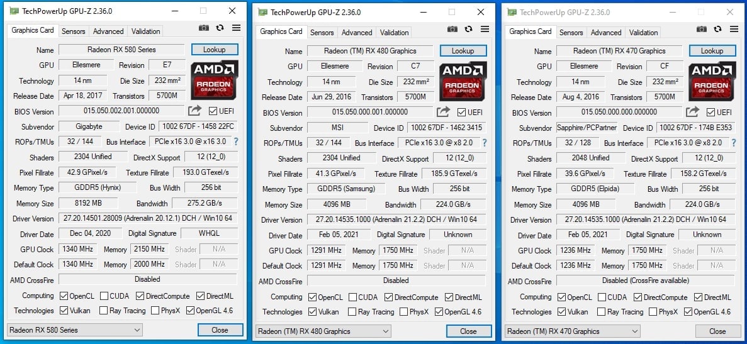Click the refresh icon in RX 480 window
This screenshot has width=747, height=344.
468,30
